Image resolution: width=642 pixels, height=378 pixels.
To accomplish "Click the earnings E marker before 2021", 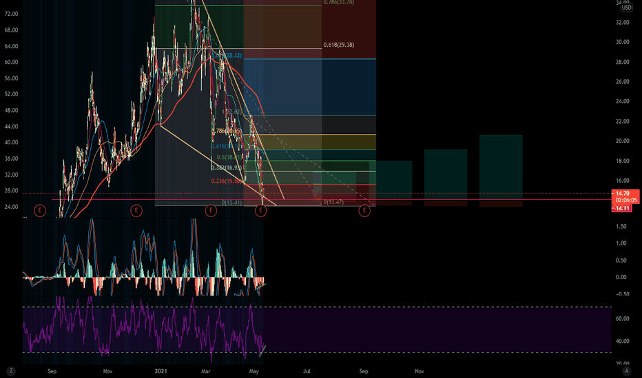I will (136, 211).
